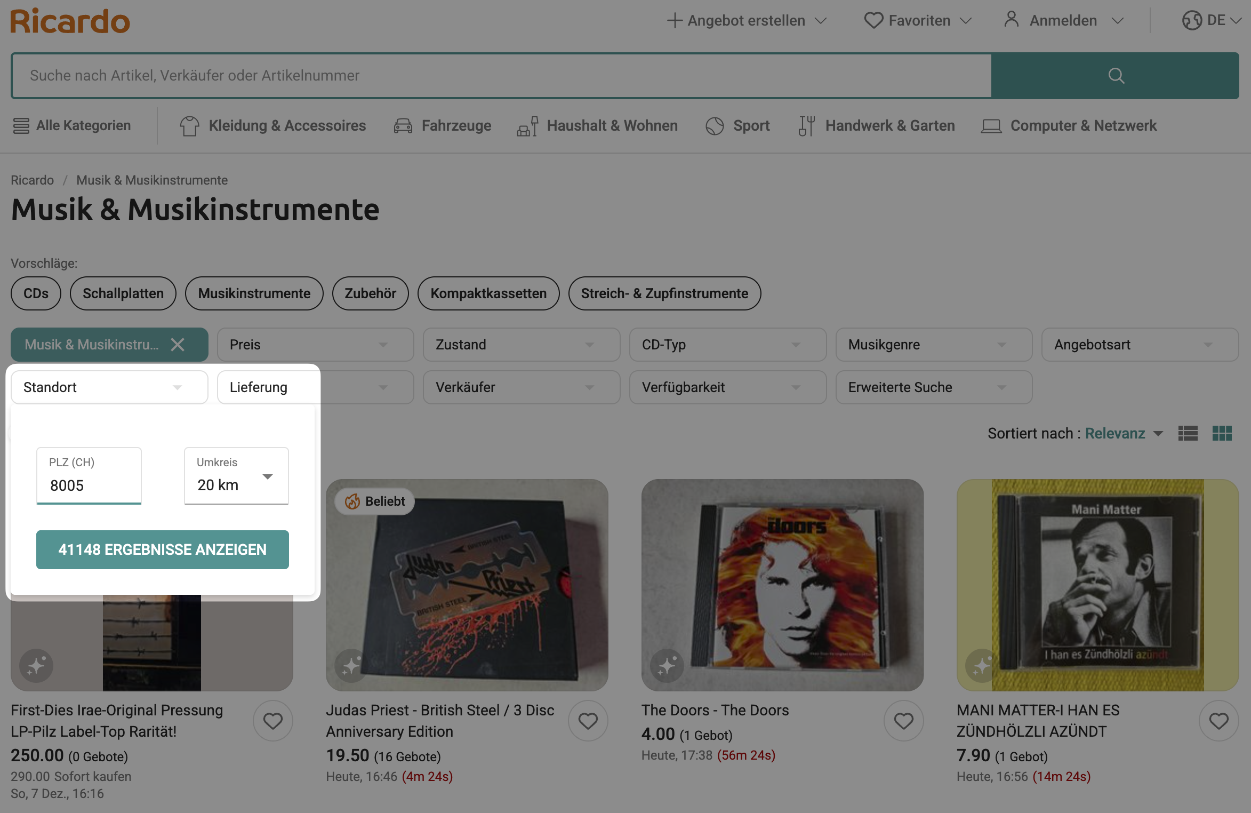Switch to grid view layout icon
This screenshot has height=813, width=1251.
[x=1222, y=433]
